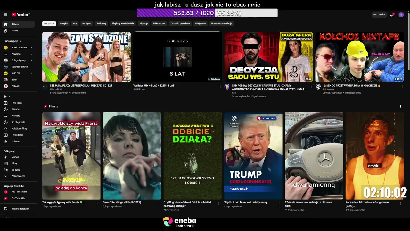
Task: Open options menu for SĄD PODJĄŁ DECYZJĘ video
Action: pos(311,86)
